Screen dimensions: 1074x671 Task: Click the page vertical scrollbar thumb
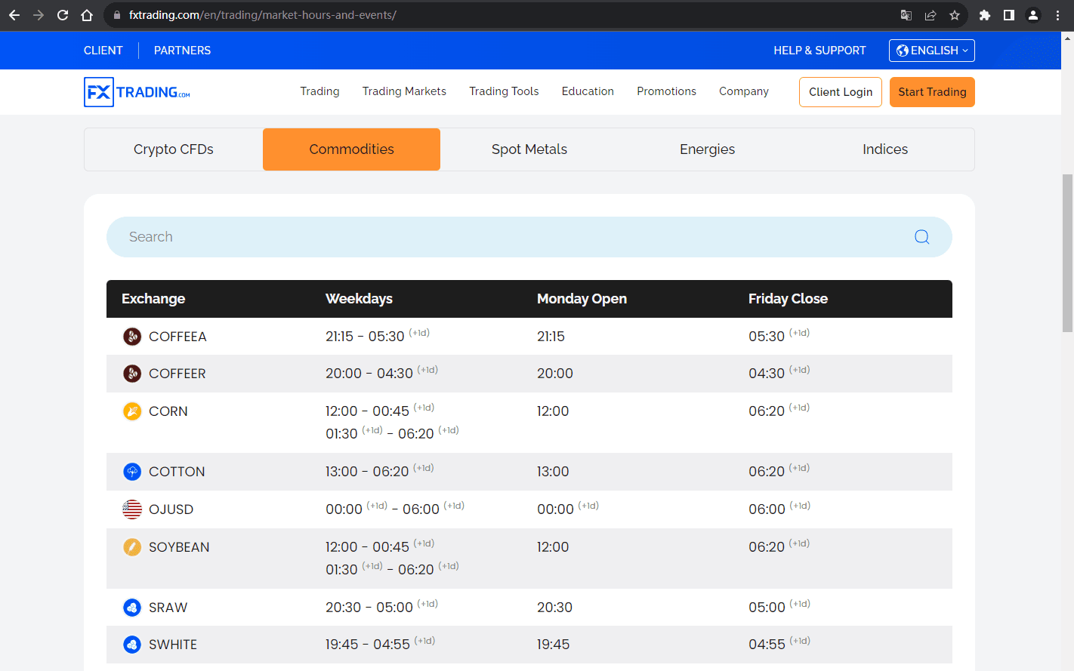pos(1067,253)
